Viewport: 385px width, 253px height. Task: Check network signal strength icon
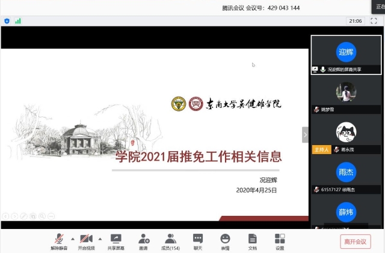[x=18, y=21]
